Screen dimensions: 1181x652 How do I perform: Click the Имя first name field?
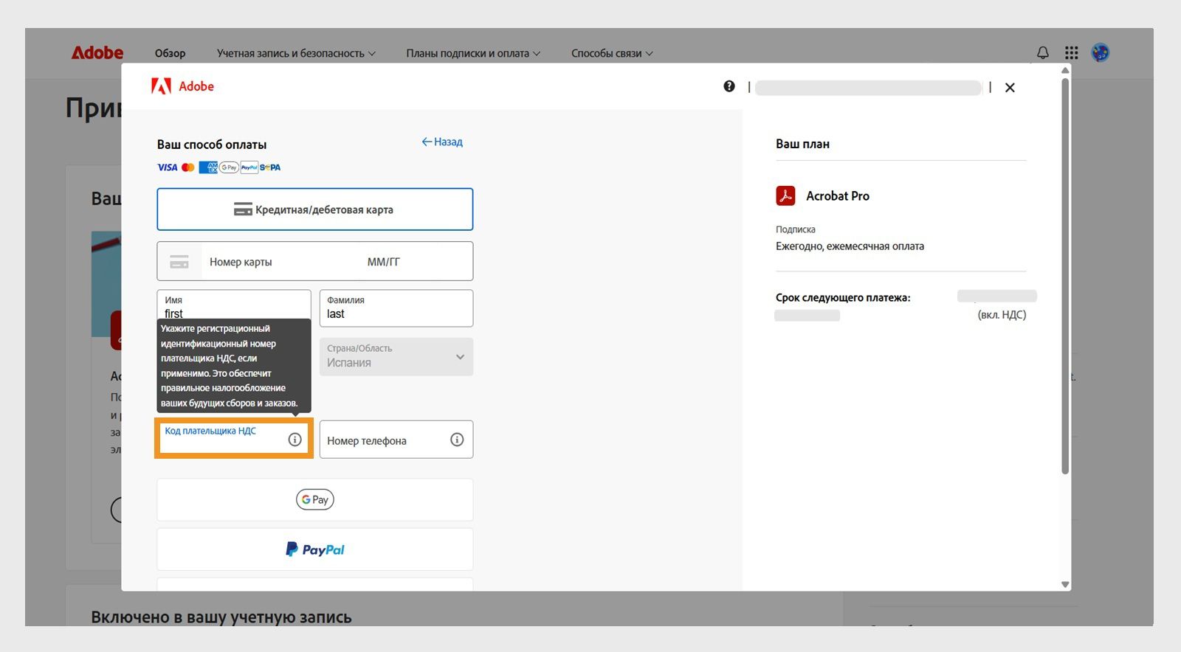234,305
